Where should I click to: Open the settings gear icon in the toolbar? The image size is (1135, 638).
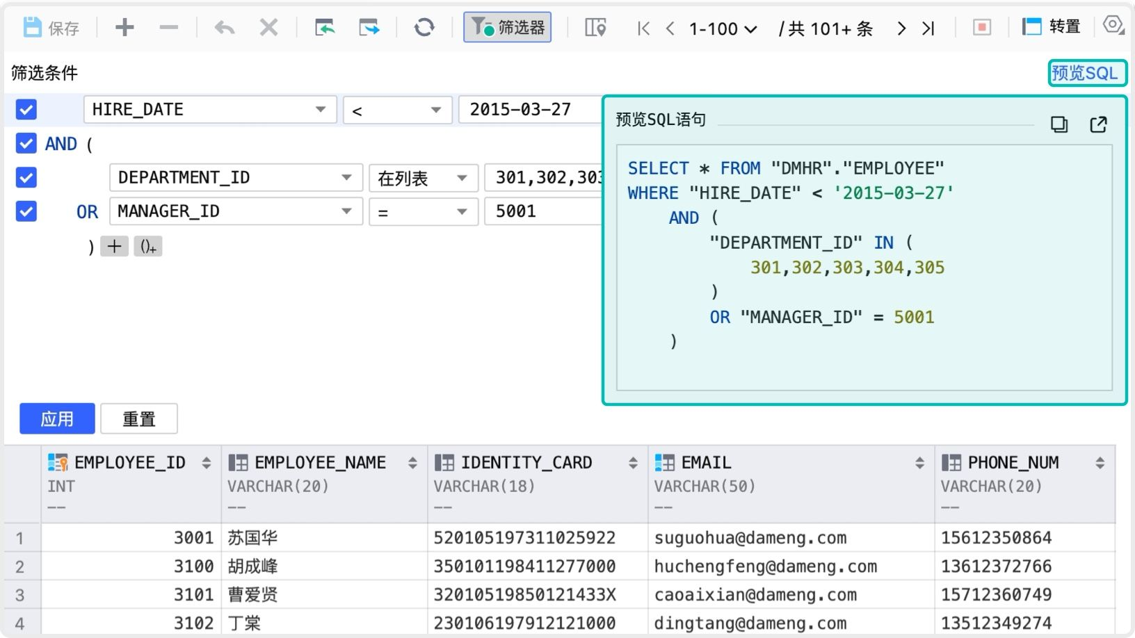pos(1113,26)
